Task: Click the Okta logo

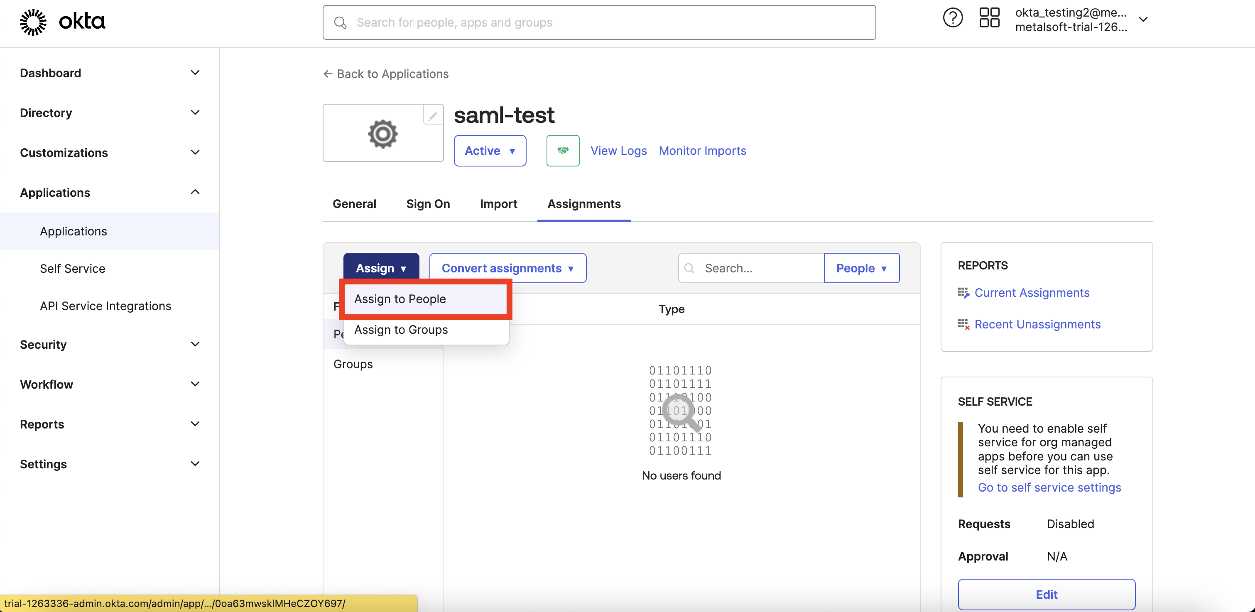Action: click(62, 22)
